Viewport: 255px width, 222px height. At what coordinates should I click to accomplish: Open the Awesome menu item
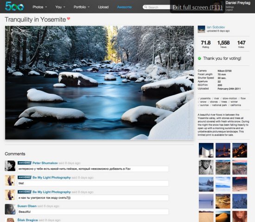coord(124,7)
